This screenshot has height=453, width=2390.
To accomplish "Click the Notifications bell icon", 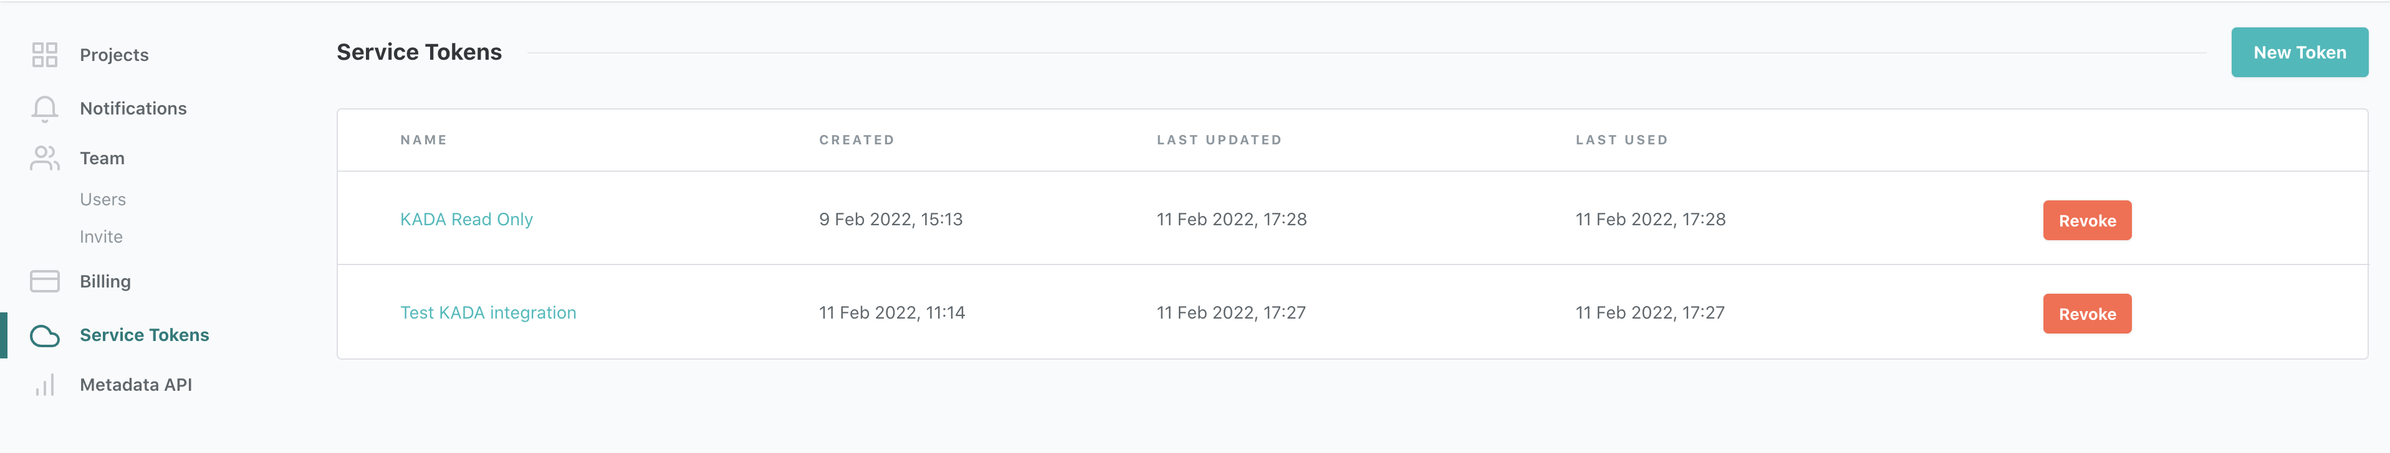I will point(44,108).
